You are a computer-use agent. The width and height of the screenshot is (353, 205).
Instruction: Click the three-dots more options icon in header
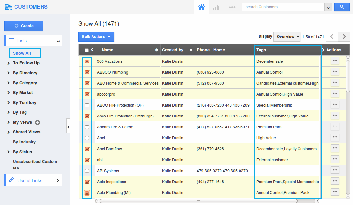pyautogui.click(x=232, y=7)
